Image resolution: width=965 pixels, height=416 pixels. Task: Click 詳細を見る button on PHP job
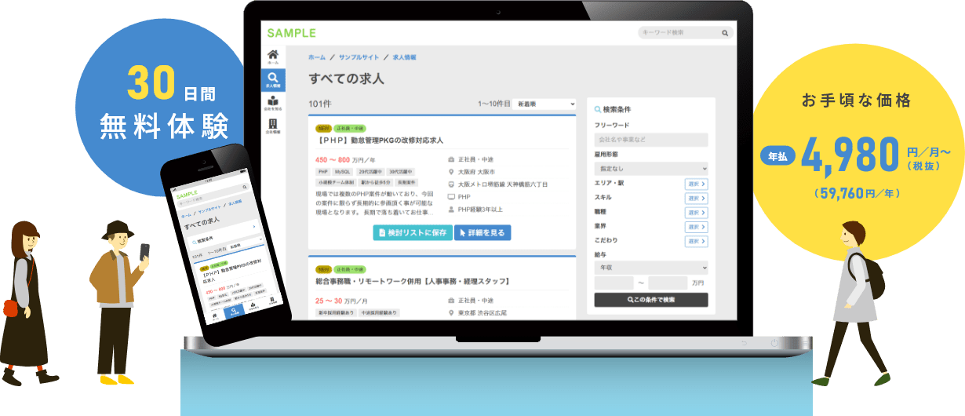[x=482, y=233]
